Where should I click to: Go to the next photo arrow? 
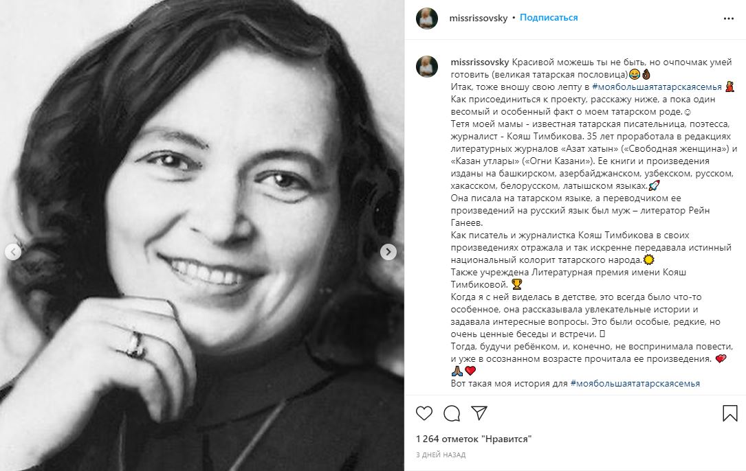coord(388,252)
